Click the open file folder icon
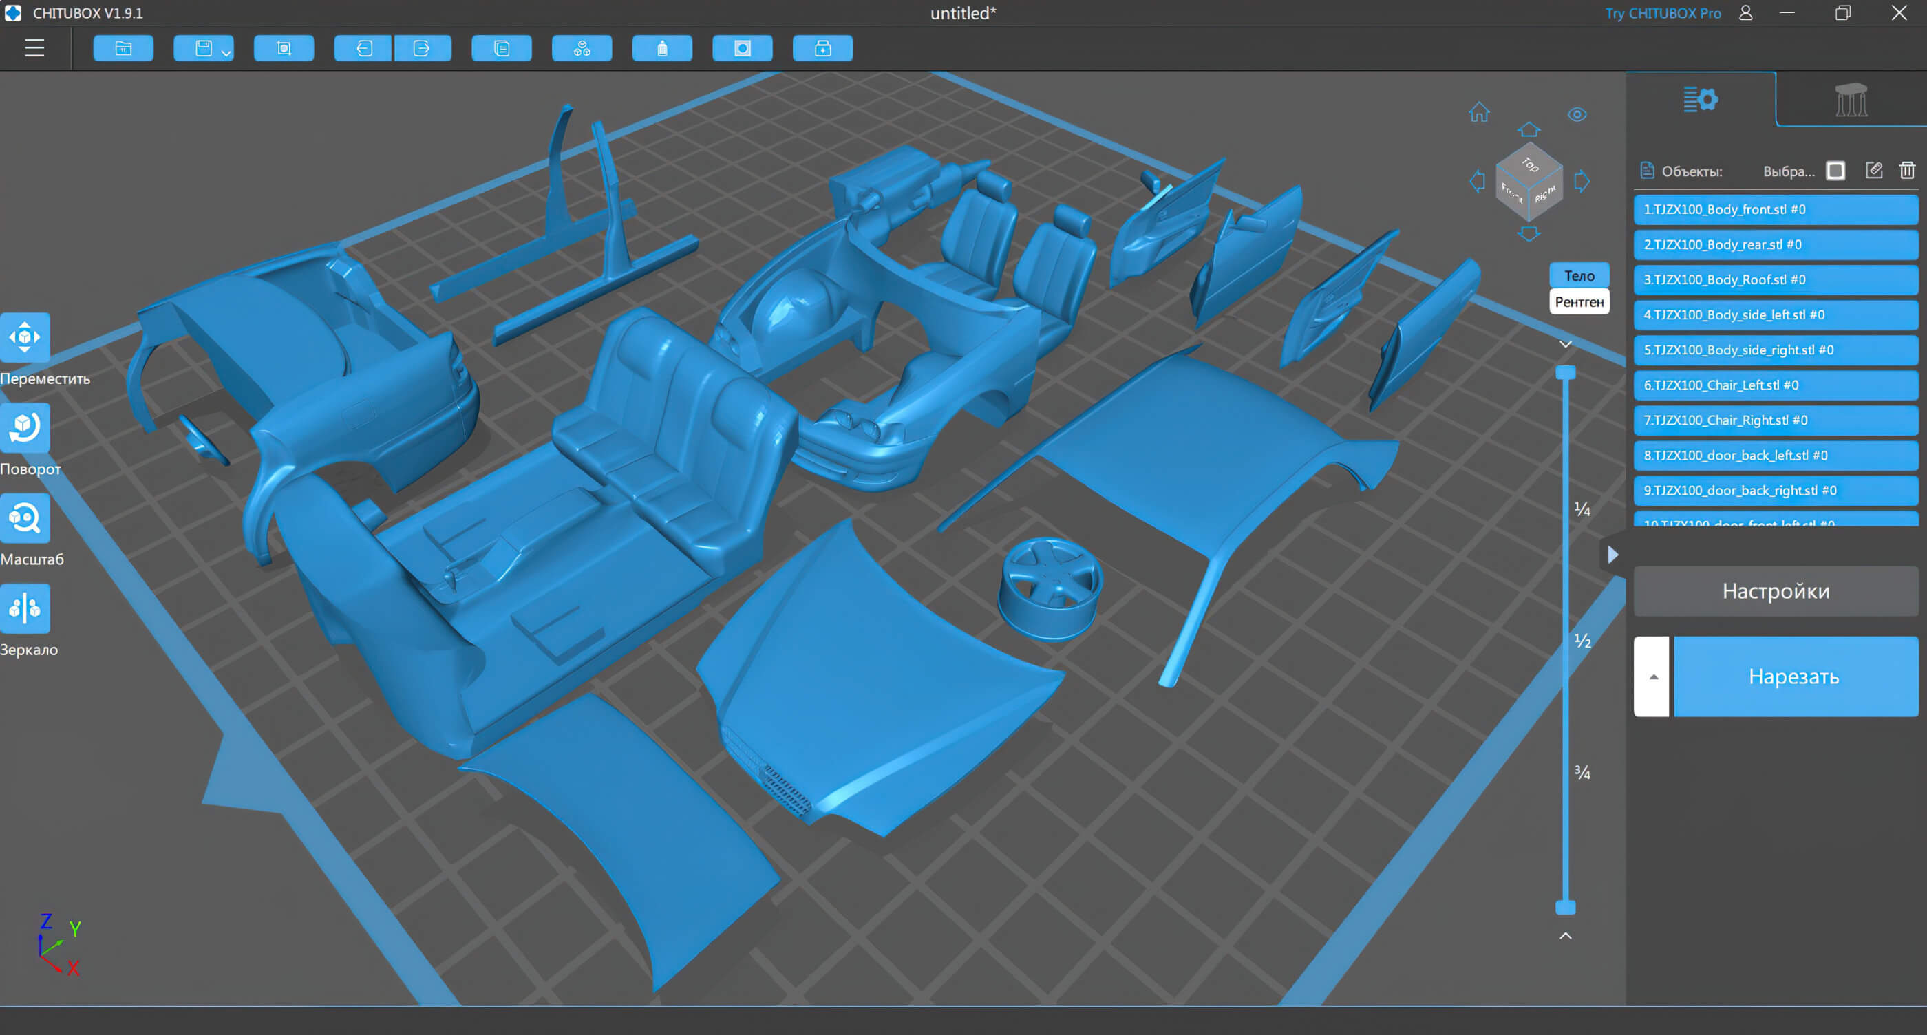1927x1035 pixels. (123, 49)
